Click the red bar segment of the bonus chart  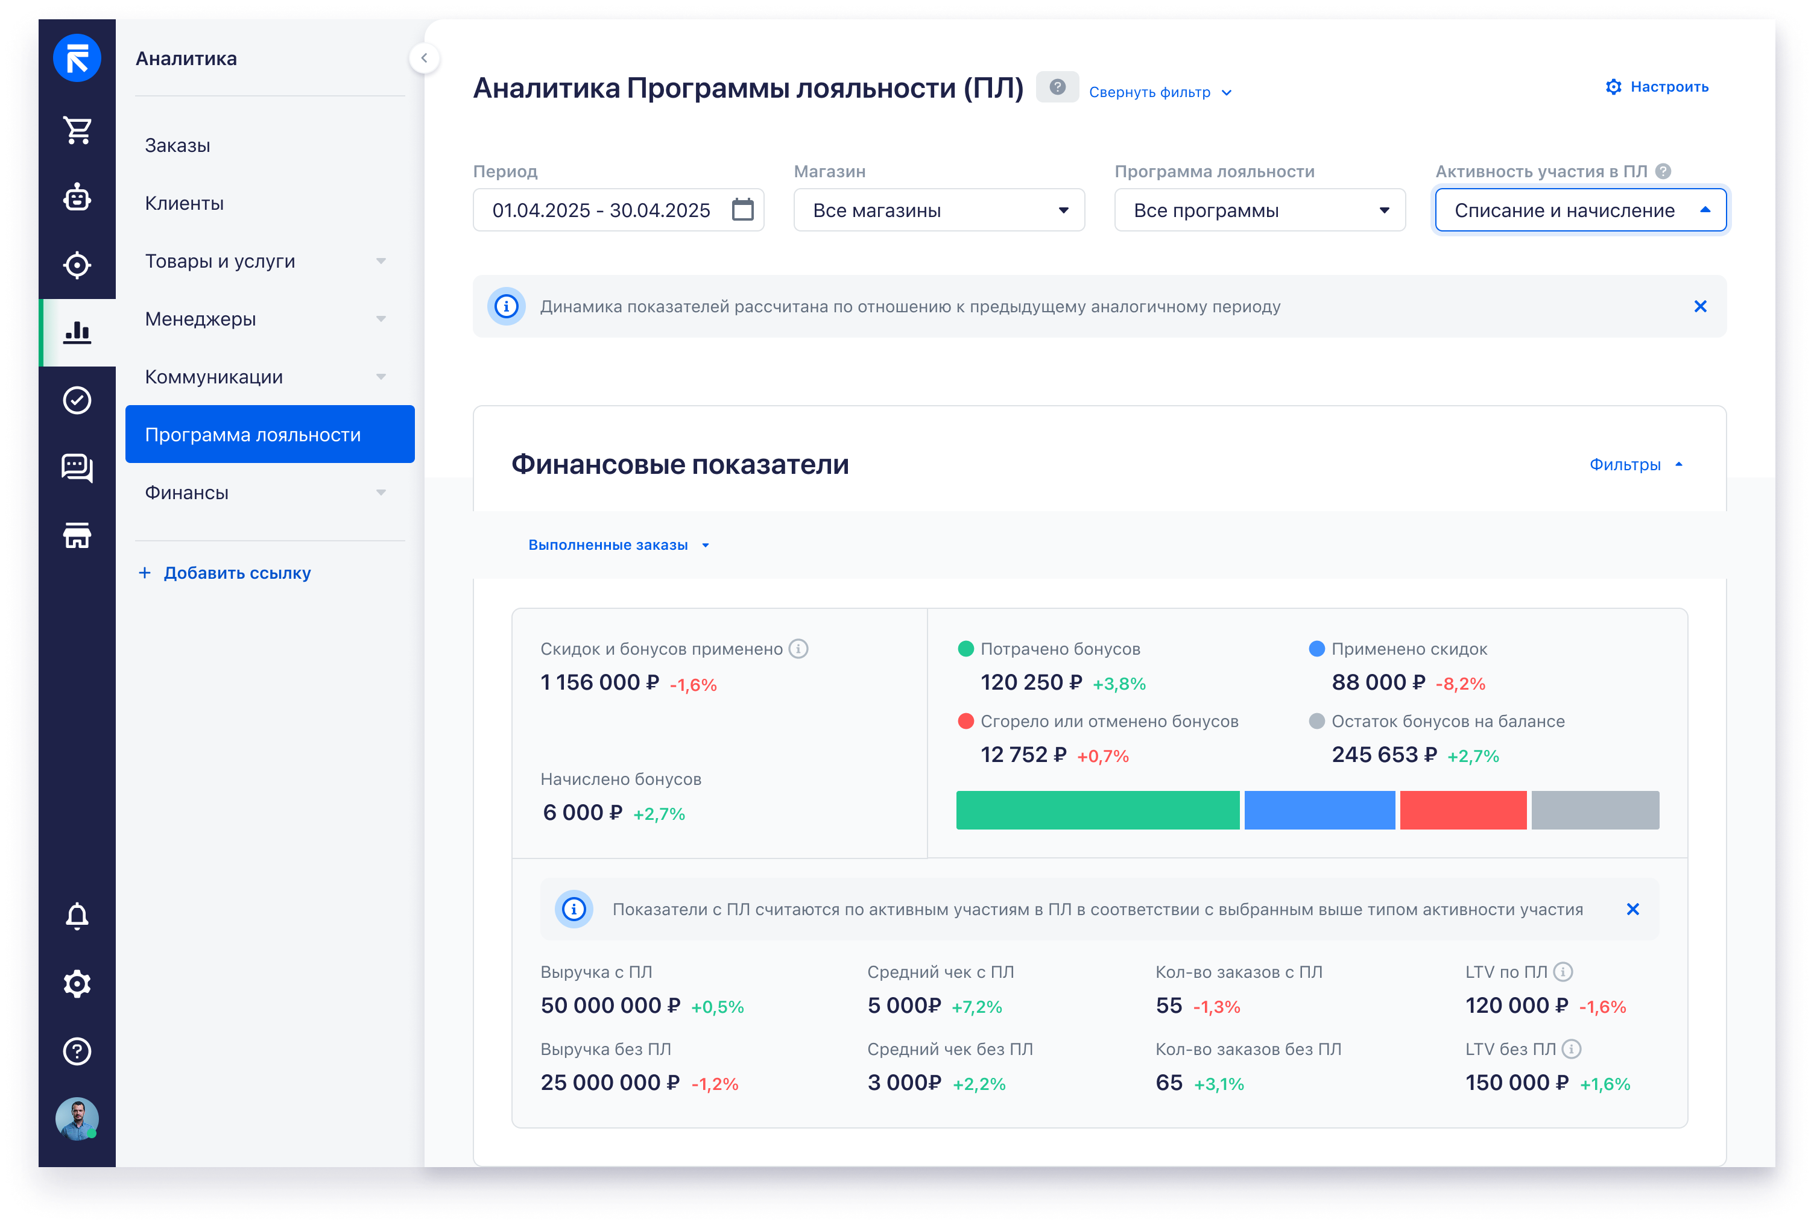pyautogui.click(x=1463, y=810)
